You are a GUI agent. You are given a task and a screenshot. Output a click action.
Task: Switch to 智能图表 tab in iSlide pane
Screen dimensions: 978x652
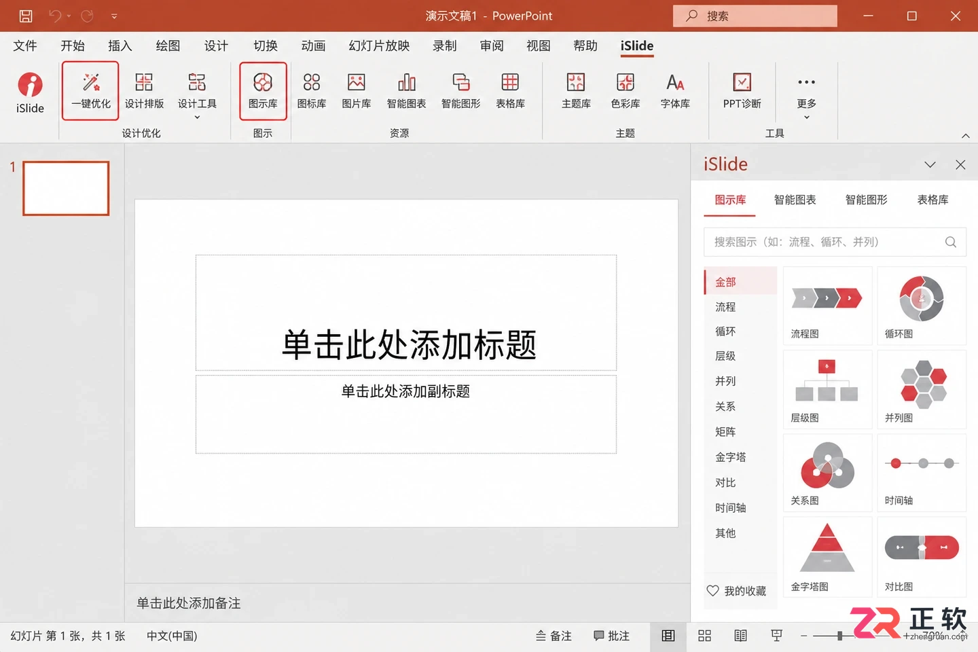click(795, 200)
